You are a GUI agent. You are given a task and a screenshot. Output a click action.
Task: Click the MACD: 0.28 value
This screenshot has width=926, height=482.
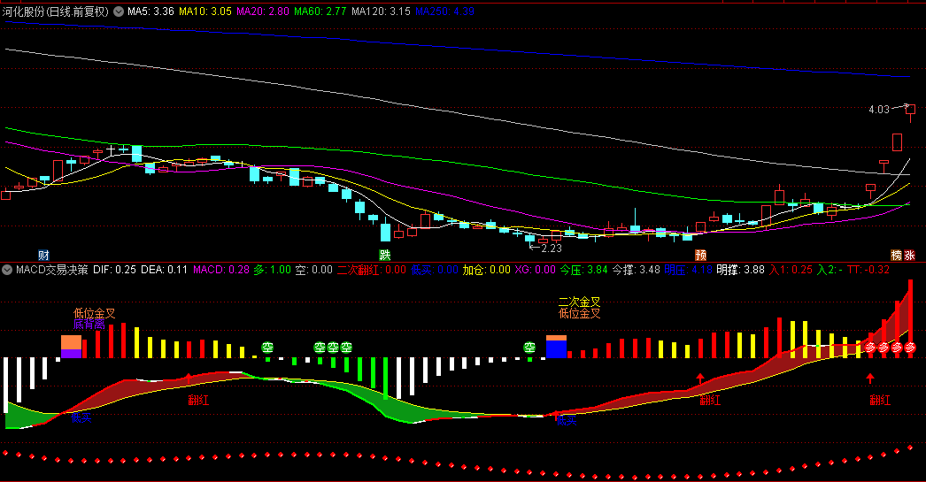coord(221,270)
